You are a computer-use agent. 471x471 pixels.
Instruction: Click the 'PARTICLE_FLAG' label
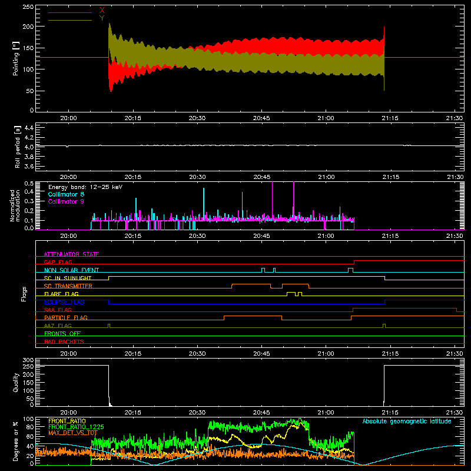[66, 317]
